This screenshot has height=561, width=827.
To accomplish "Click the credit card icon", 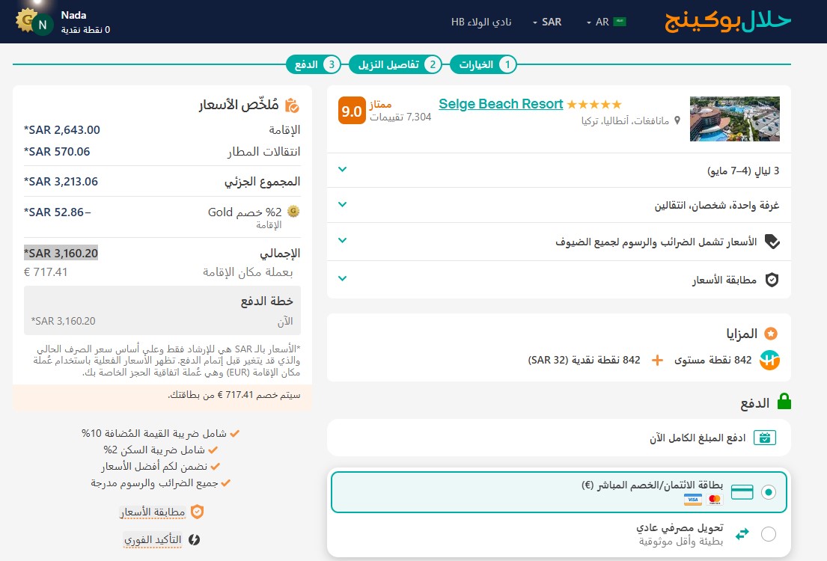I will tap(742, 492).
